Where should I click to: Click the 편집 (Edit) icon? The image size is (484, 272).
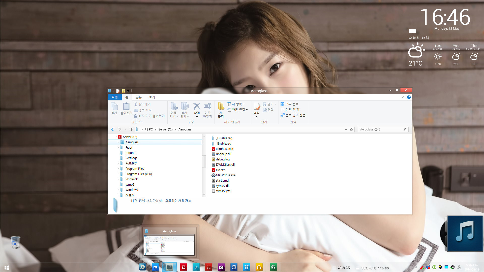pos(268,110)
